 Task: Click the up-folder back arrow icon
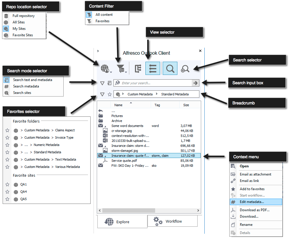[x=101, y=111]
